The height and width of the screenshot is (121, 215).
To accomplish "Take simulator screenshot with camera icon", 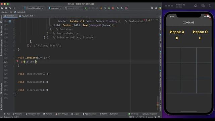I will click(x=203, y=6).
